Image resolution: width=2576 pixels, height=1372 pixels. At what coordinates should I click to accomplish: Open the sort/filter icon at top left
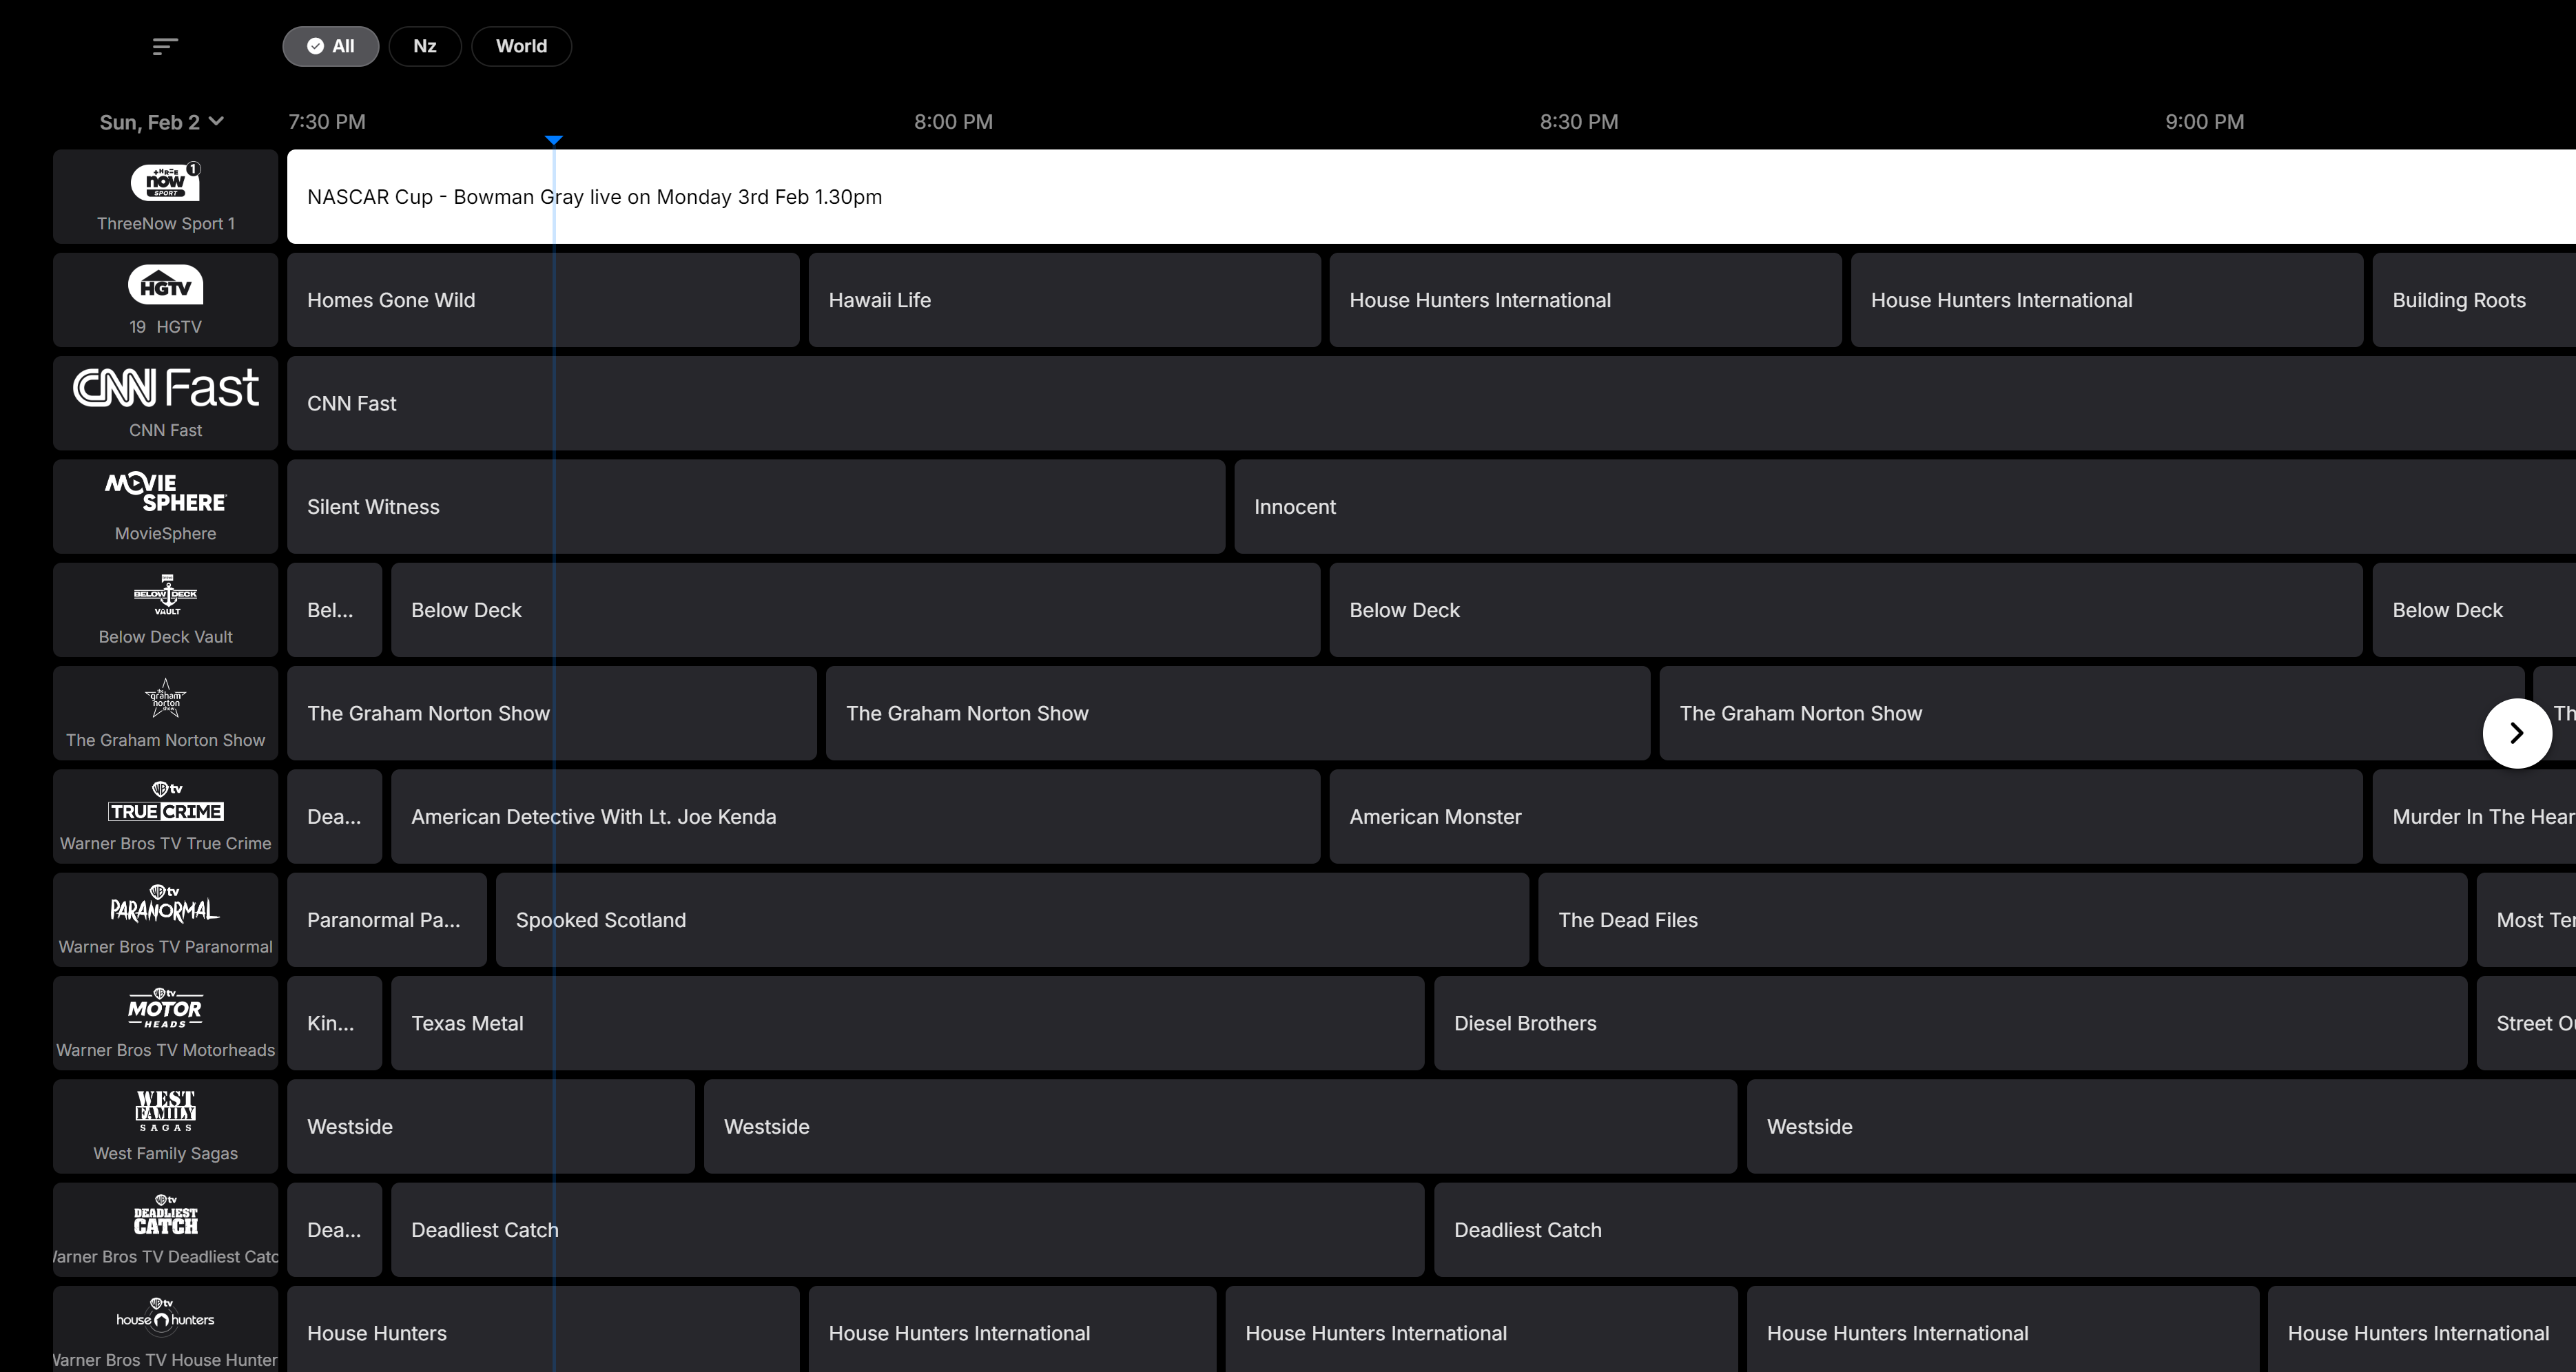pos(165,46)
